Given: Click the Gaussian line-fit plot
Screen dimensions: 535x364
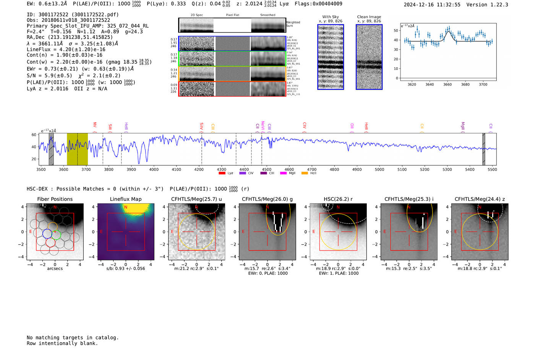Looking at the screenshot, I should pos(448,52).
